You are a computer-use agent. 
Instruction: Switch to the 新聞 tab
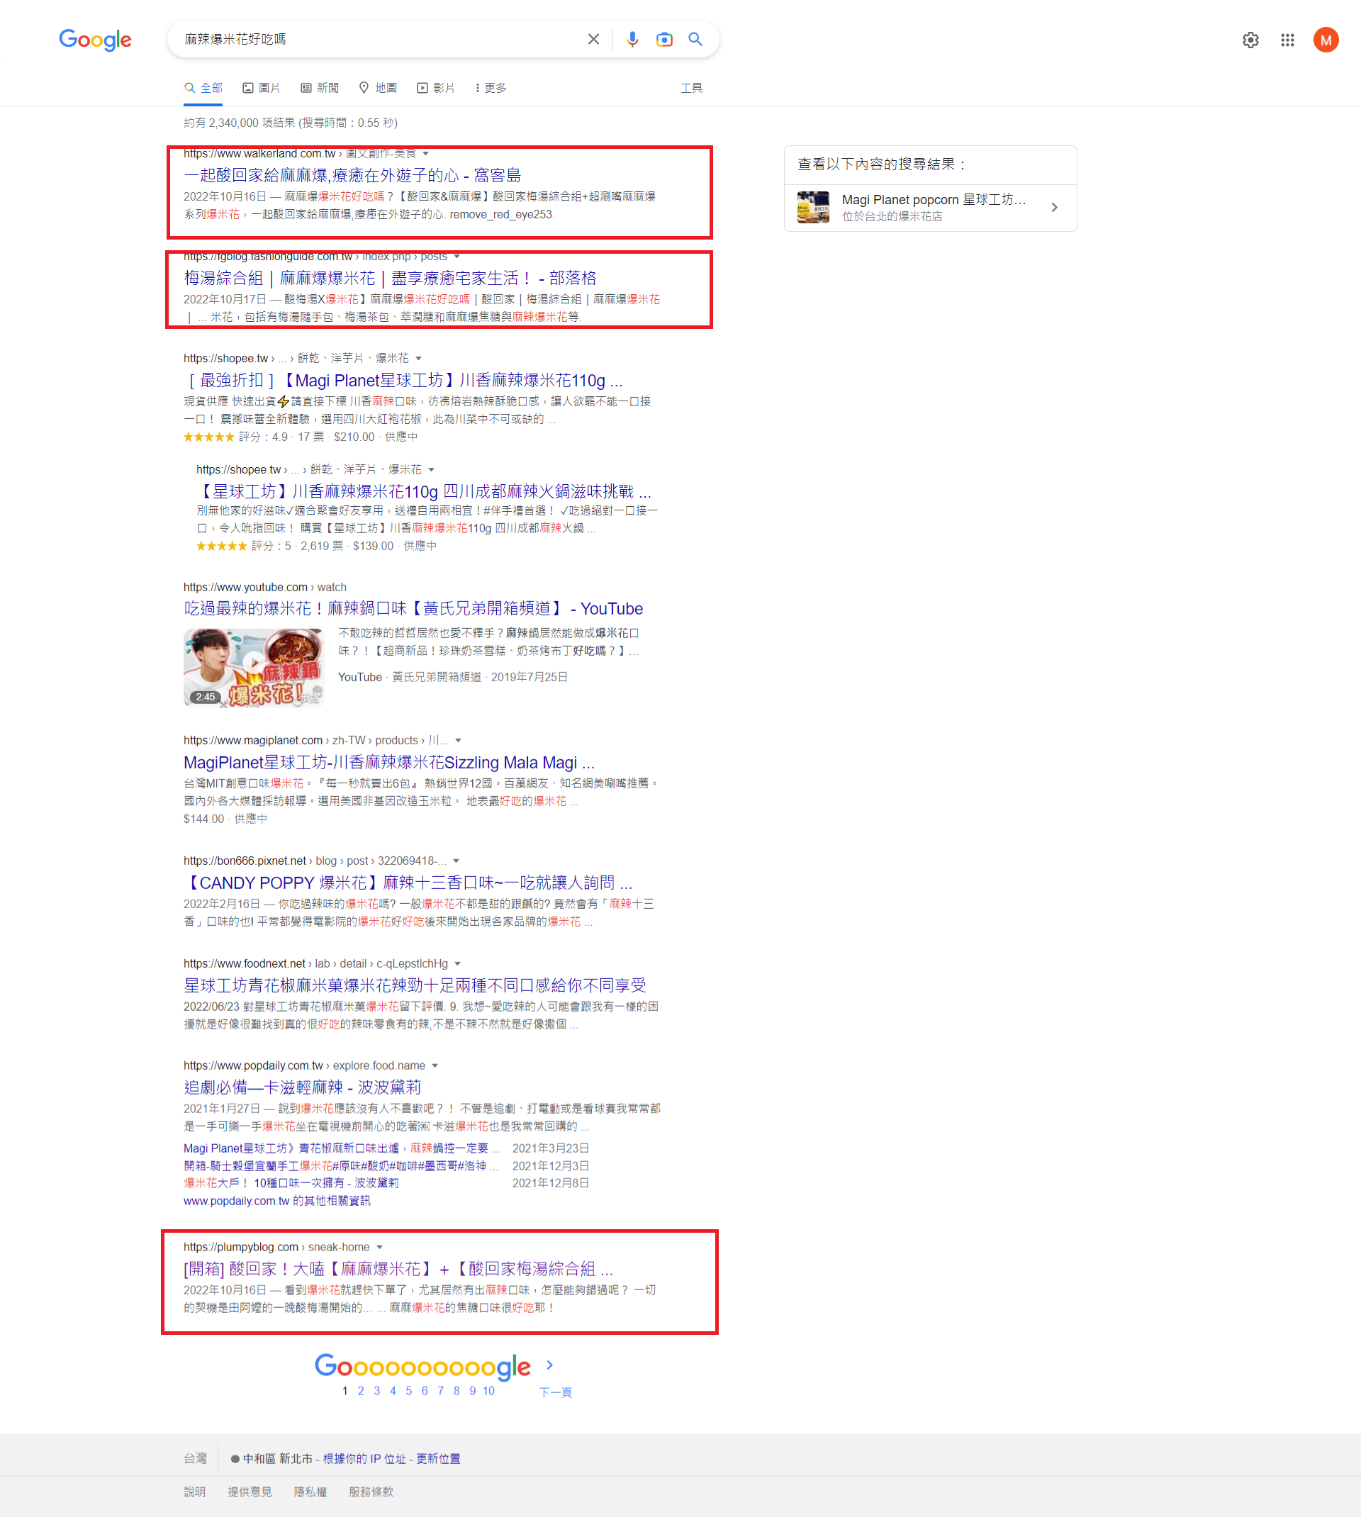click(319, 87)
